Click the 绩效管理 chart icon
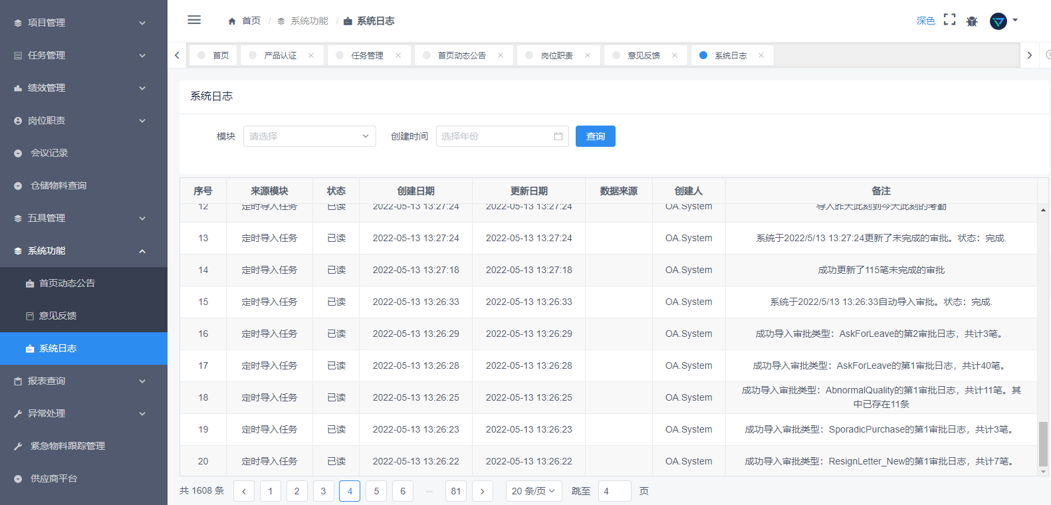Screen dimensions: 1051x505 point(18,88)
